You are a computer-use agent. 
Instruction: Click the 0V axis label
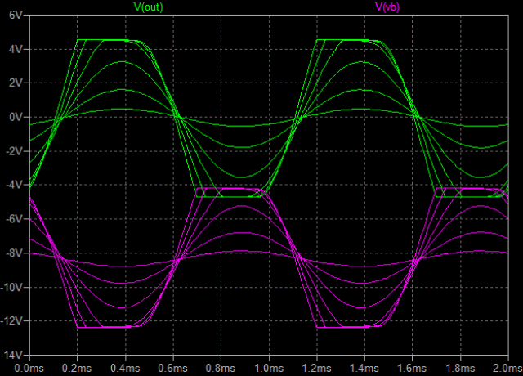click(16, 117)
